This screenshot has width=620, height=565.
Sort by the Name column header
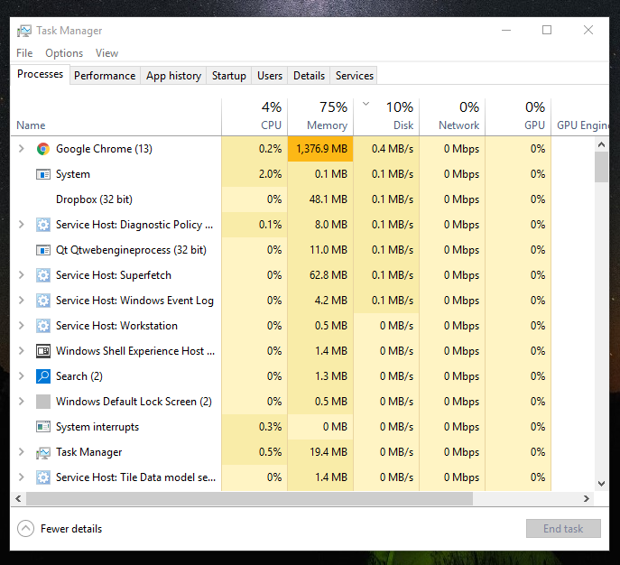pos(116,117)
